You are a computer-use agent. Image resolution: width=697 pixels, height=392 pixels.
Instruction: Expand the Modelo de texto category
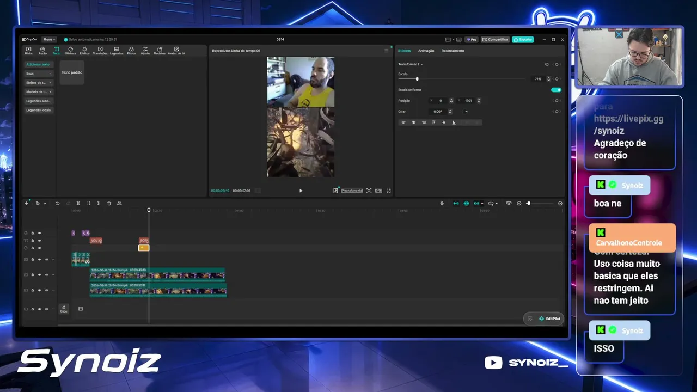point(39,91)
